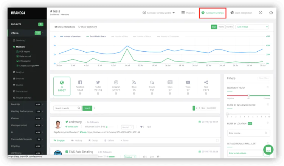284x166 pixels.
Task: Click the Instagram source icon
Action: tap(116, 82)
